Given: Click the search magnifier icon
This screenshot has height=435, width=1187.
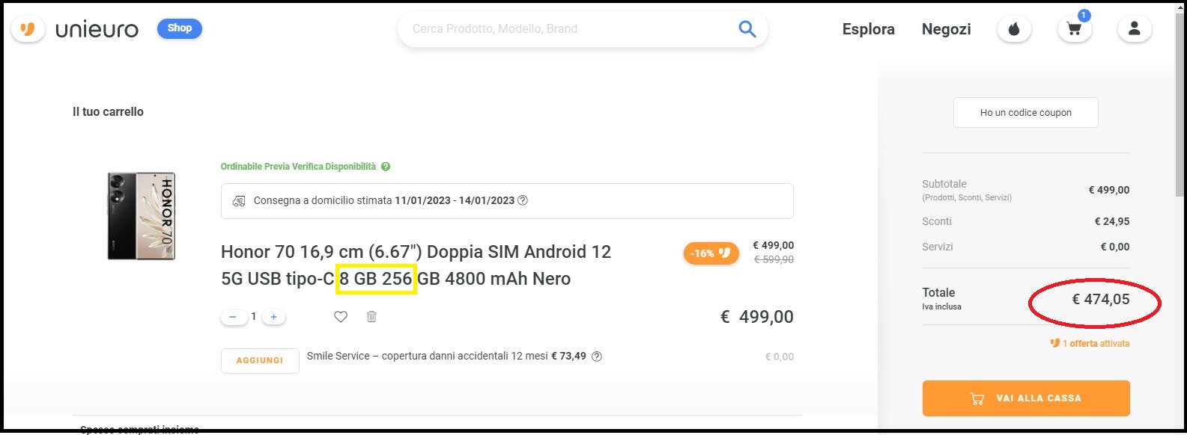Looking at the screenshot, I should (747, 29).
